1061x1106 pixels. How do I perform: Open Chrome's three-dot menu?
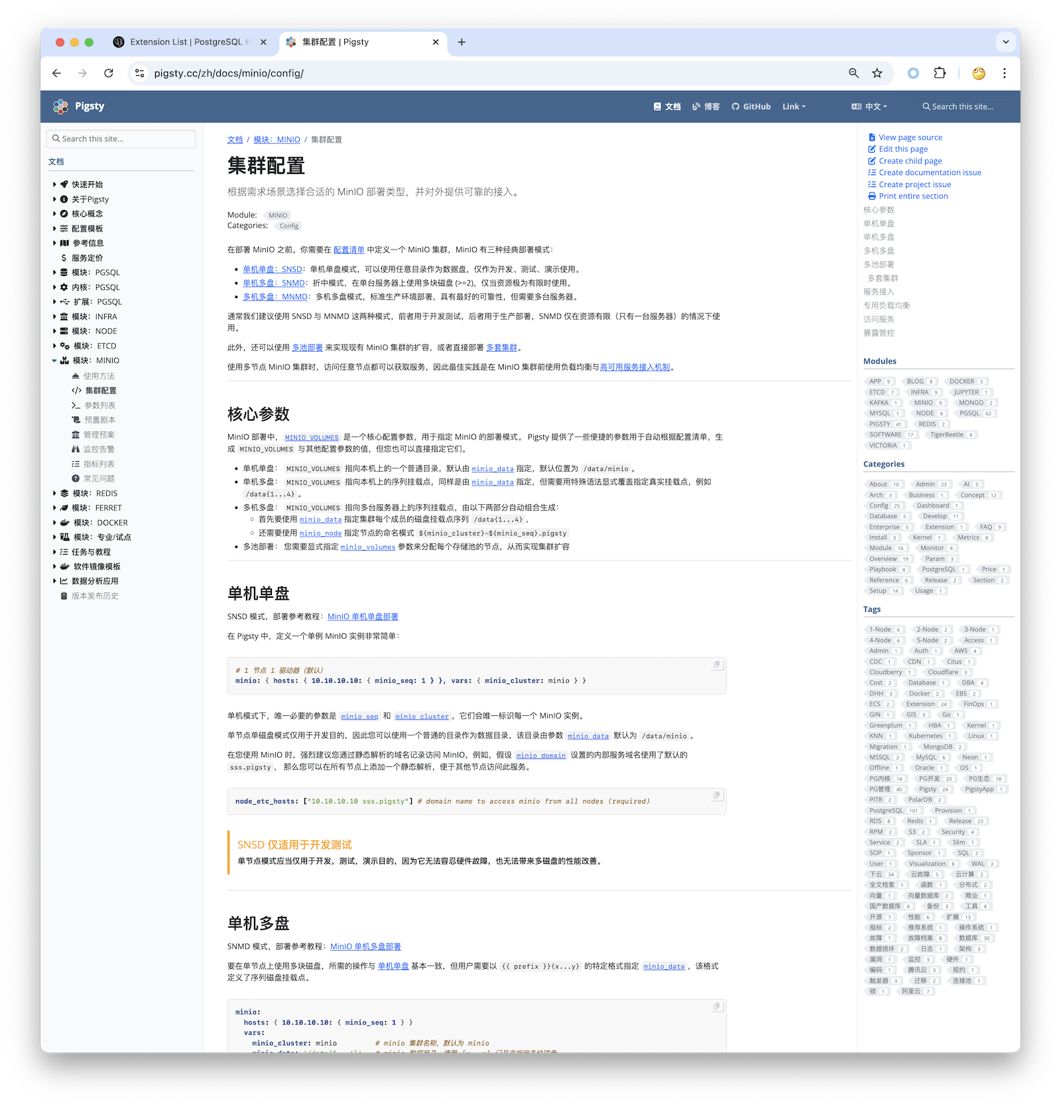coord(1005,73)
